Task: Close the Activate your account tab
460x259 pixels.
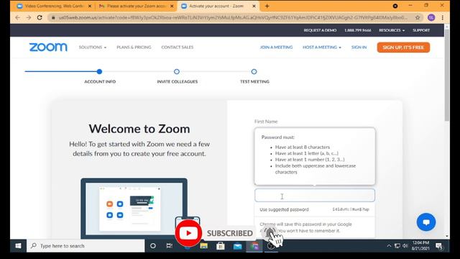Action: (254, 6)
